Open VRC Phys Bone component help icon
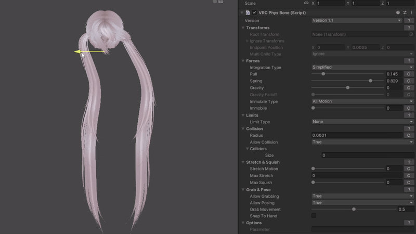 [x=398, y=12]
